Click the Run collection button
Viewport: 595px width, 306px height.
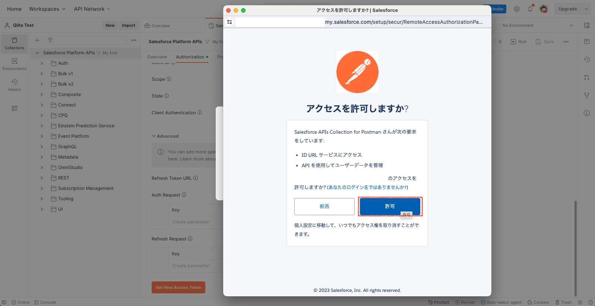tap(519, 42)
